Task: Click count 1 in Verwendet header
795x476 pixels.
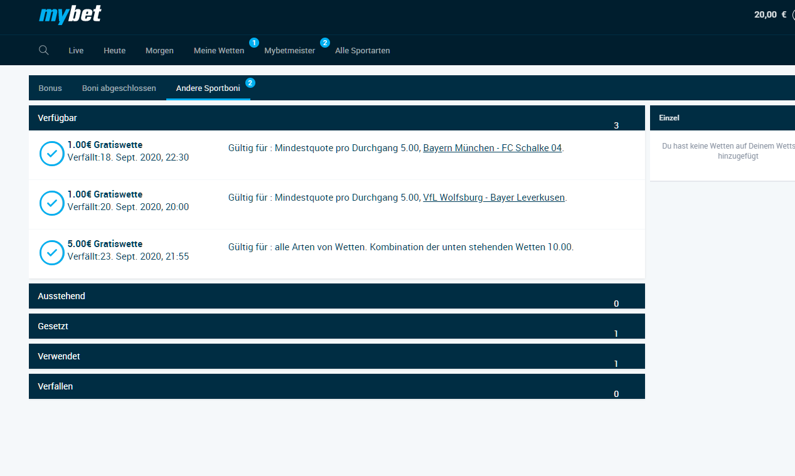Action: tap(616, 364)
